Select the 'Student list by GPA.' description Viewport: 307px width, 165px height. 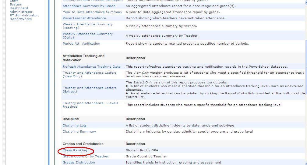tap(142, 150)
